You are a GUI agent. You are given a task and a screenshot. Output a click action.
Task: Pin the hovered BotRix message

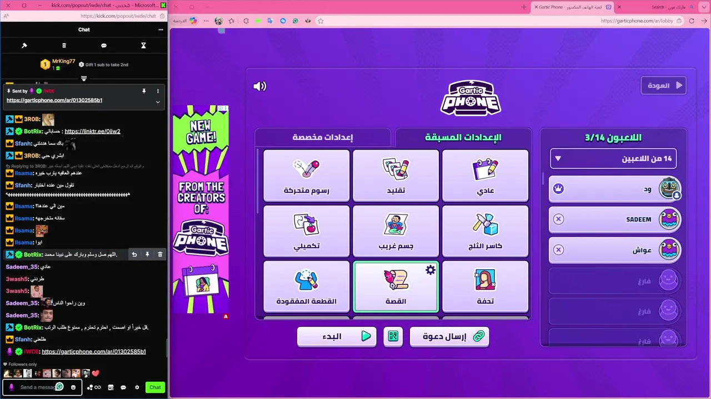147,254
